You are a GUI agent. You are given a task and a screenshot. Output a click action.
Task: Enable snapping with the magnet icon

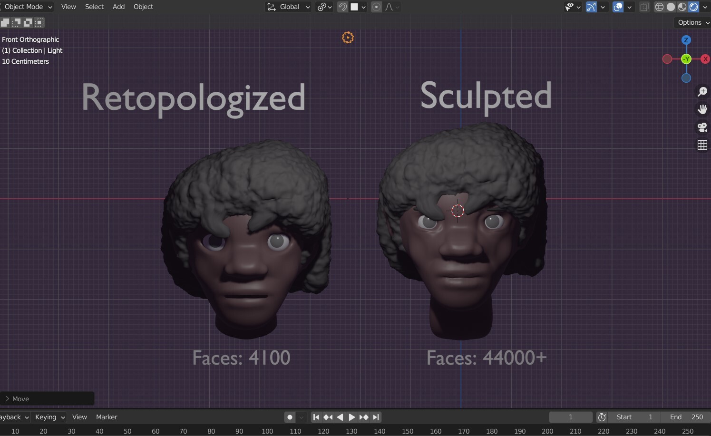pos(342,7)
